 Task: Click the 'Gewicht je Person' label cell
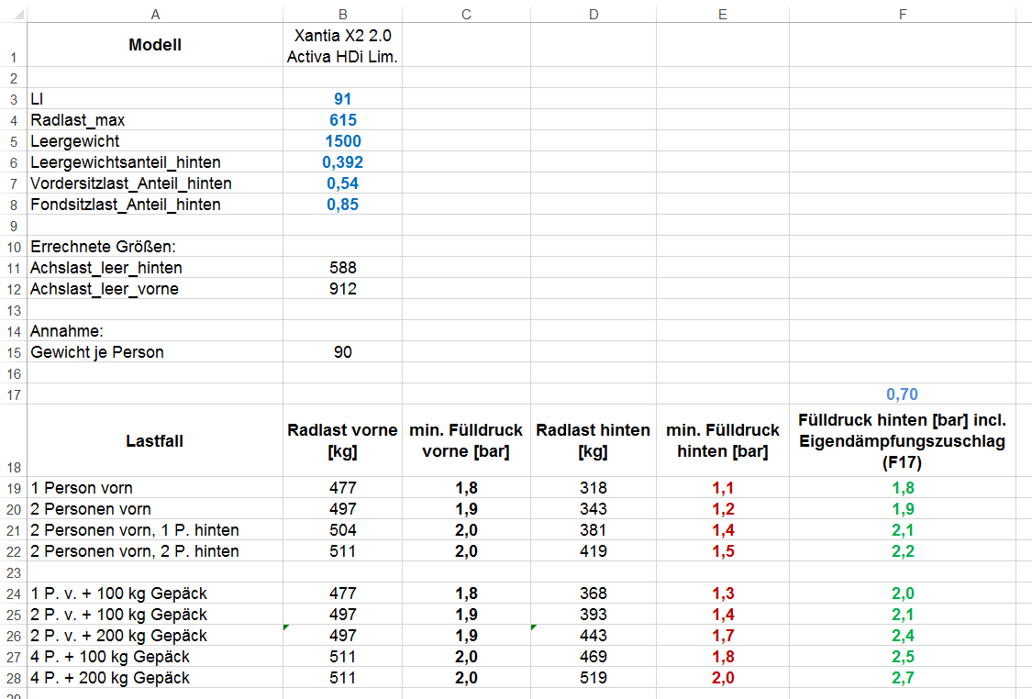tap(155, 351)
